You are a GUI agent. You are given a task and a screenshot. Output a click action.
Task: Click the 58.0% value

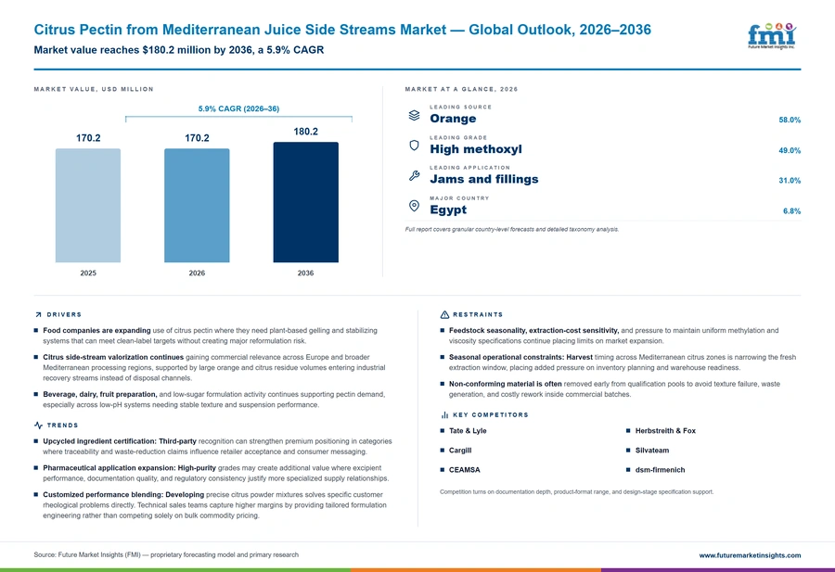790,121
